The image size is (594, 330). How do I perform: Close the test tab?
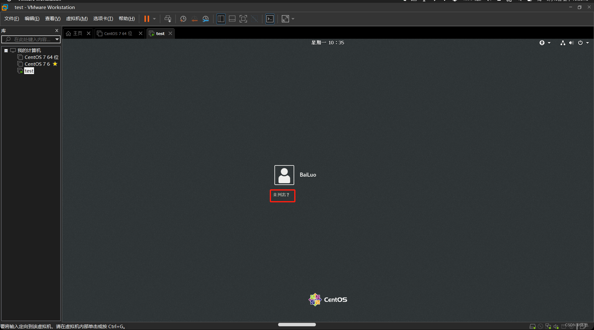(170, 33)
